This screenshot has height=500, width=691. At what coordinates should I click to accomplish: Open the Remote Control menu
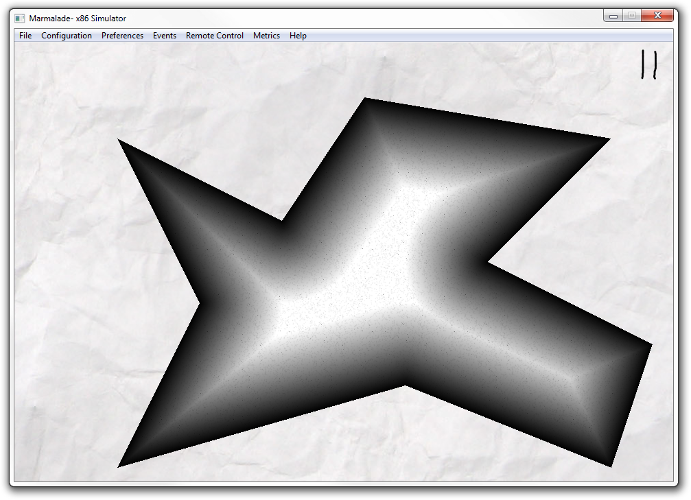pos(215,36)
